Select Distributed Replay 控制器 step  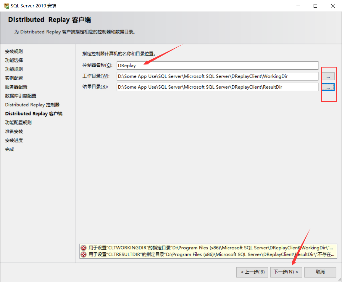pyautogui.click(x=32, y=105)
